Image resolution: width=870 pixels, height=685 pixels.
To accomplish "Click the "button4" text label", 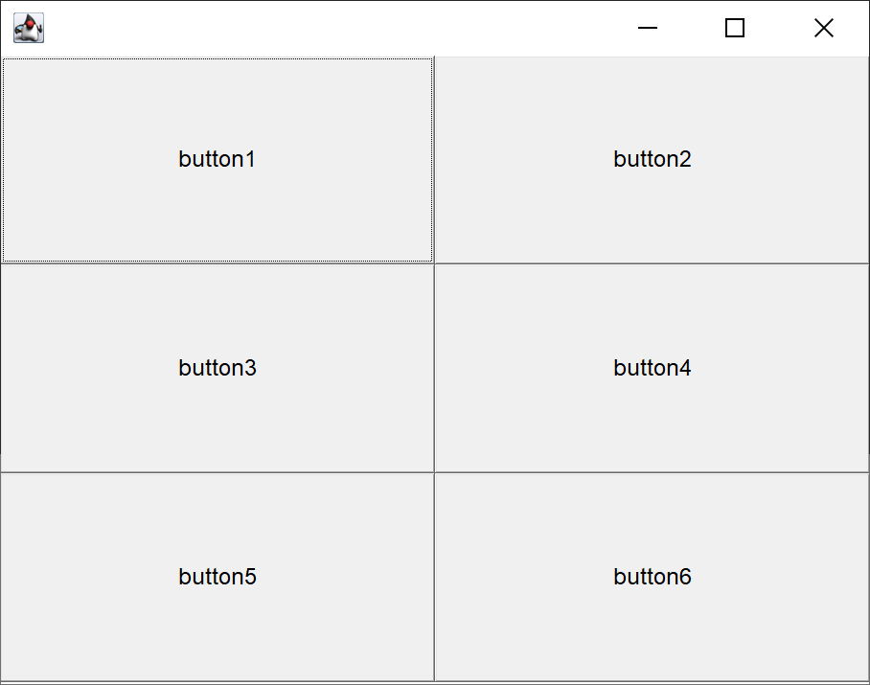I will pyautogui.click(x=652, y=368).
